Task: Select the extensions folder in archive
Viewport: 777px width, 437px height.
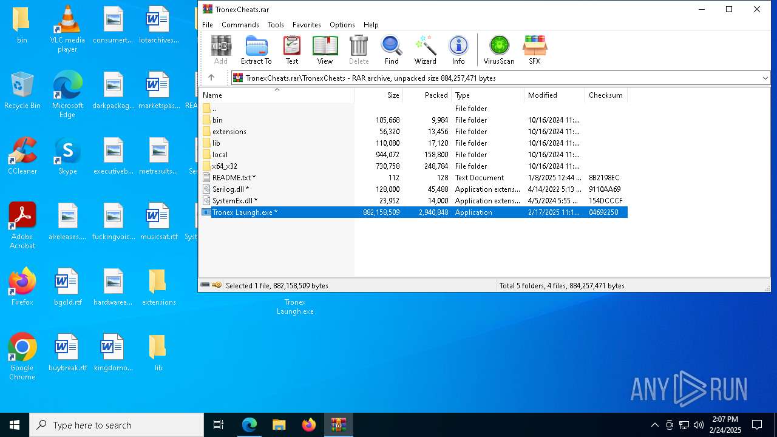Action: [x=413, y=132]
